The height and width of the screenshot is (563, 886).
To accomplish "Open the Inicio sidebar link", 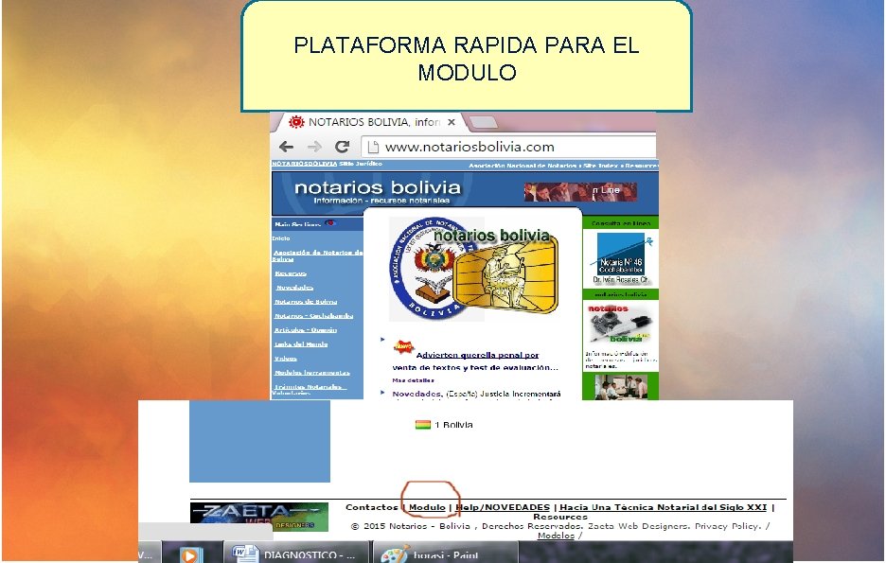I will [281, 238].
